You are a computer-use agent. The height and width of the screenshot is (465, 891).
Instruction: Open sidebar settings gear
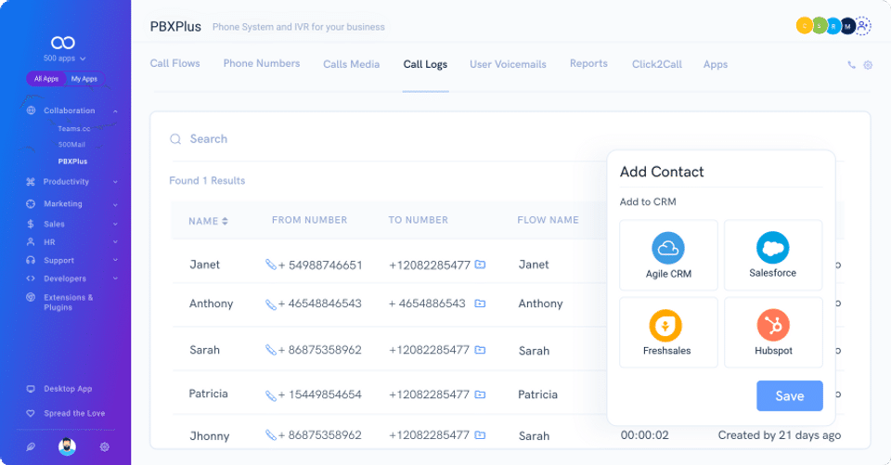coord(105,446)
